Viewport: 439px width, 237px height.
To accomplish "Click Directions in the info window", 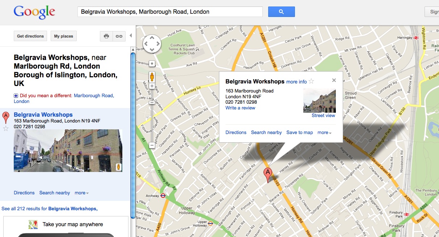I will [x=236, y=132].
